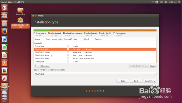
Task: Sort by Device column header
Action: (x=39, y=39)
